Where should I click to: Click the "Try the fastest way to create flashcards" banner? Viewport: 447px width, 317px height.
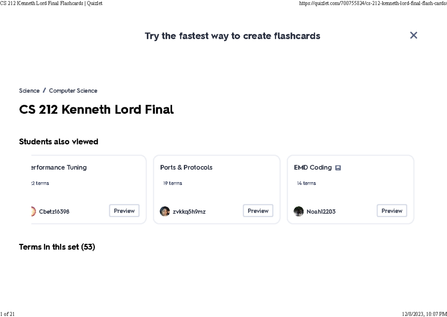pyautogui.click(x=232, y=36)
